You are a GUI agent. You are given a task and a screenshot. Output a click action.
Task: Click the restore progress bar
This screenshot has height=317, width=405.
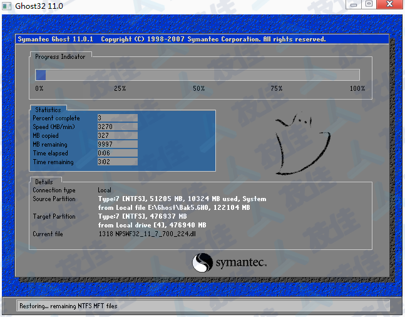pyautogui.click(x=197, y=75)
